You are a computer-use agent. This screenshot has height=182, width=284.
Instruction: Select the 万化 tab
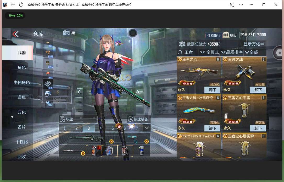21,112
